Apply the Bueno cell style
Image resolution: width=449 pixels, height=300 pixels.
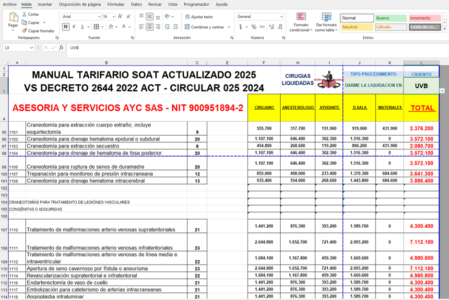(391, 18)
